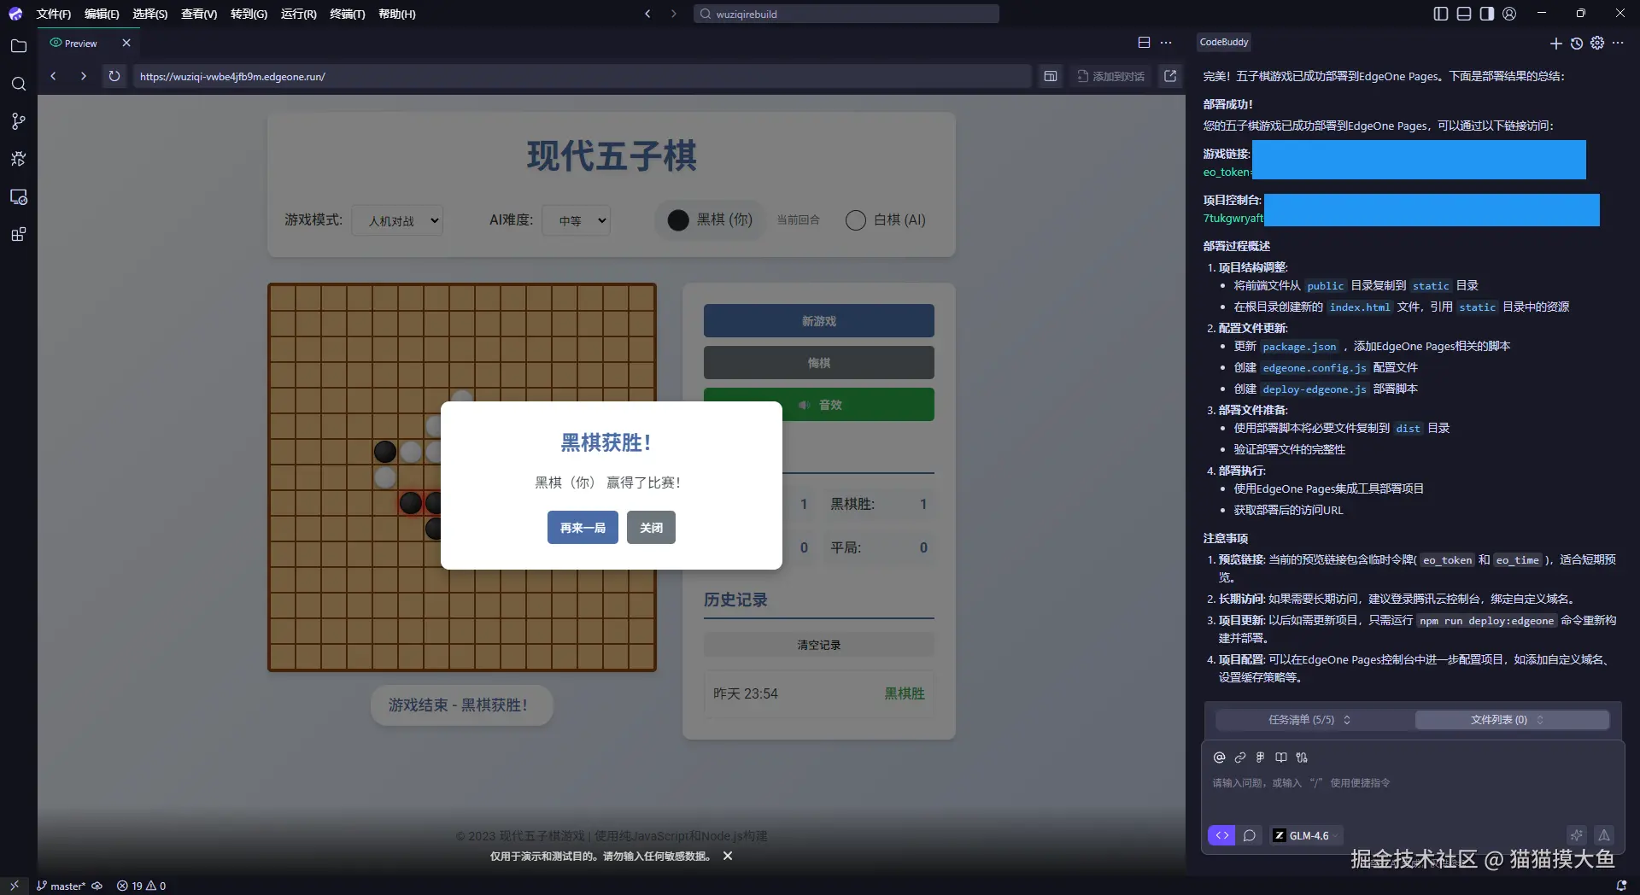
Task: Open the 终端(T) menu
Action: [x=348, y=14]
